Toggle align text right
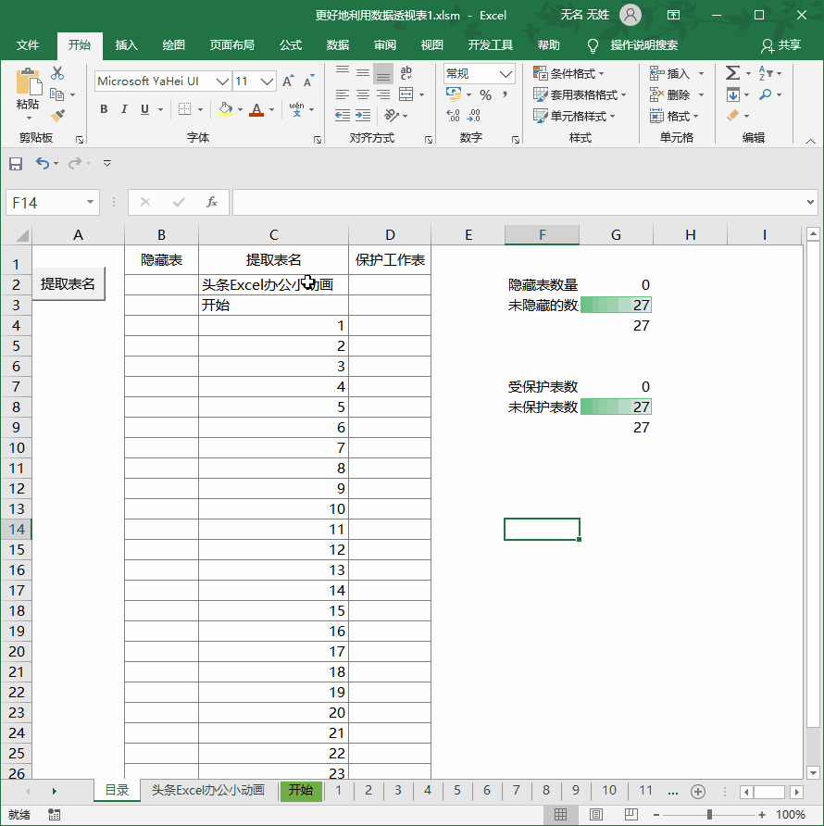824x826 pixels. (x=383, y=94)
